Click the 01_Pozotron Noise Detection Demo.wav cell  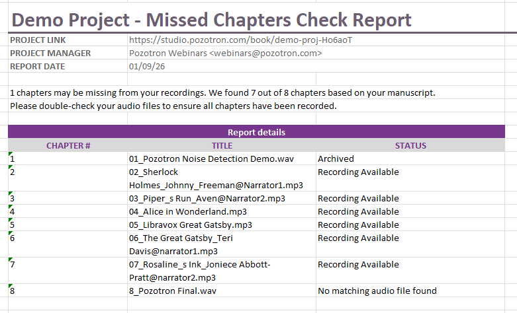point(211,158)
